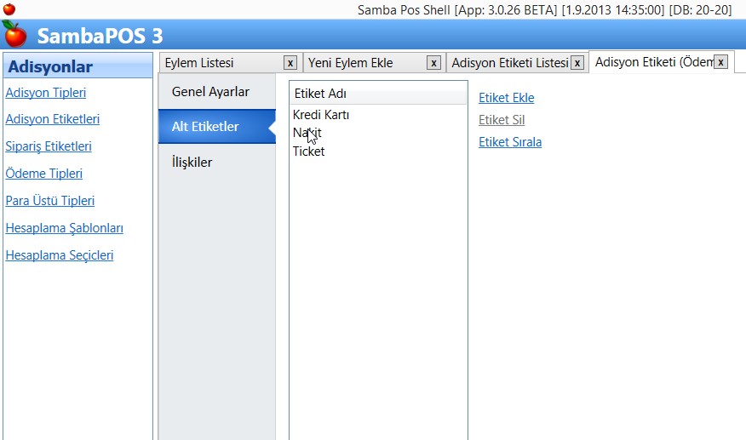The image size is (746, 440).
Task: Open the Genel Ayarlar section
Action: coord(210,91)
